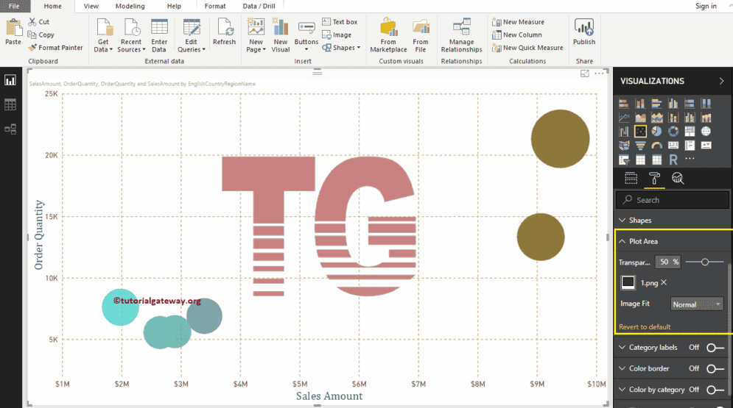Select the line chart visual
733x408 pixels.
pyautogui.click(x=624, y=118)
